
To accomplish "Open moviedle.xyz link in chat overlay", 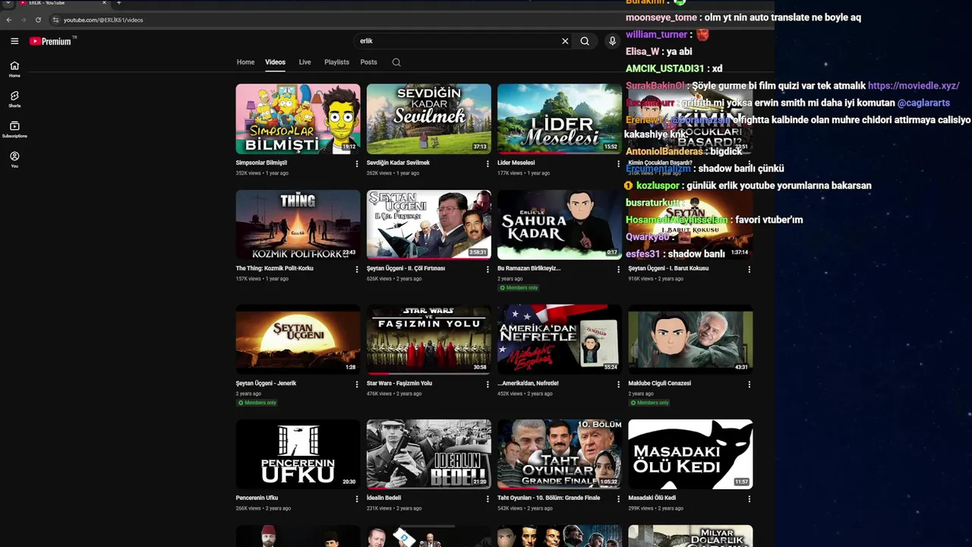I will (914, 86).
